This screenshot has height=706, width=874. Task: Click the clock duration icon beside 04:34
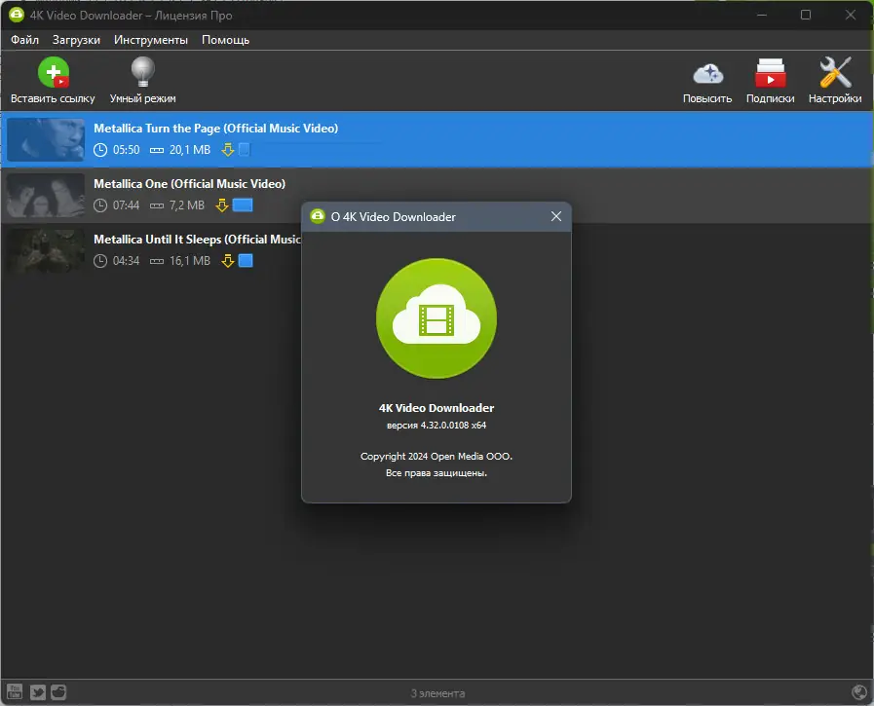tap(100, 261)
